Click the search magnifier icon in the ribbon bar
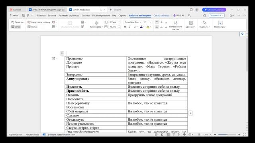 tap(190, 15)
